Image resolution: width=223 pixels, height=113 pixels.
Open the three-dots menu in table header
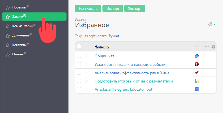pyautogui.click(x=207, y=47)
